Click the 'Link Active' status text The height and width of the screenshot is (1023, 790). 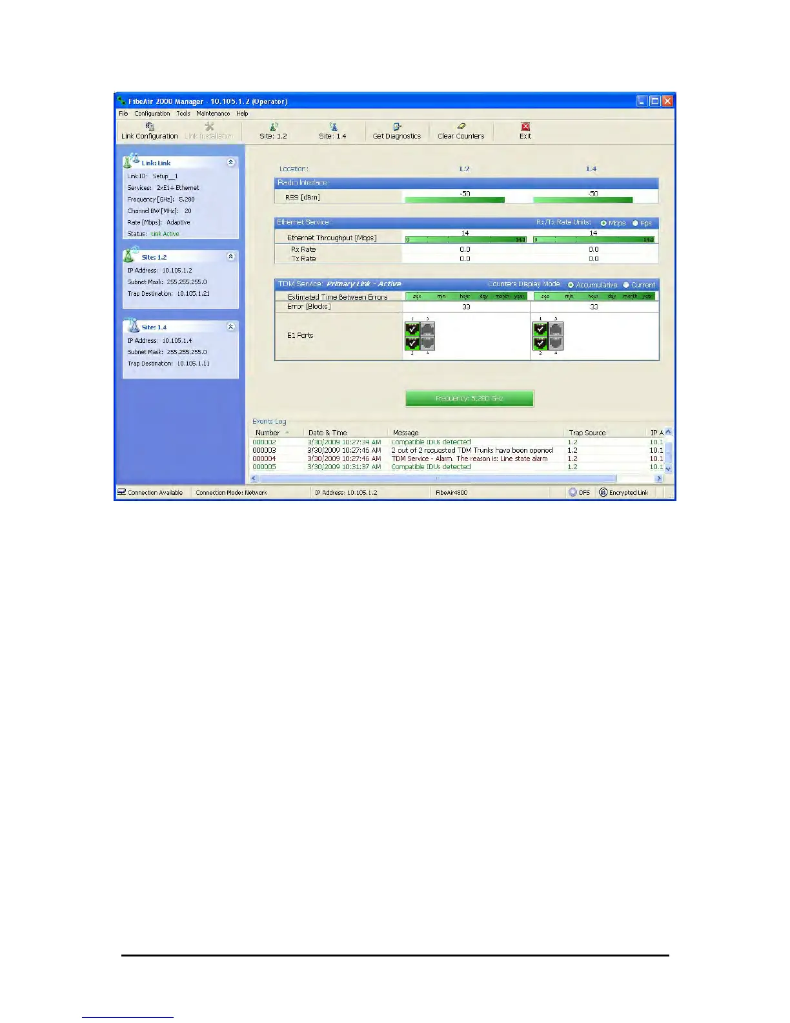[x=165, y=234]
